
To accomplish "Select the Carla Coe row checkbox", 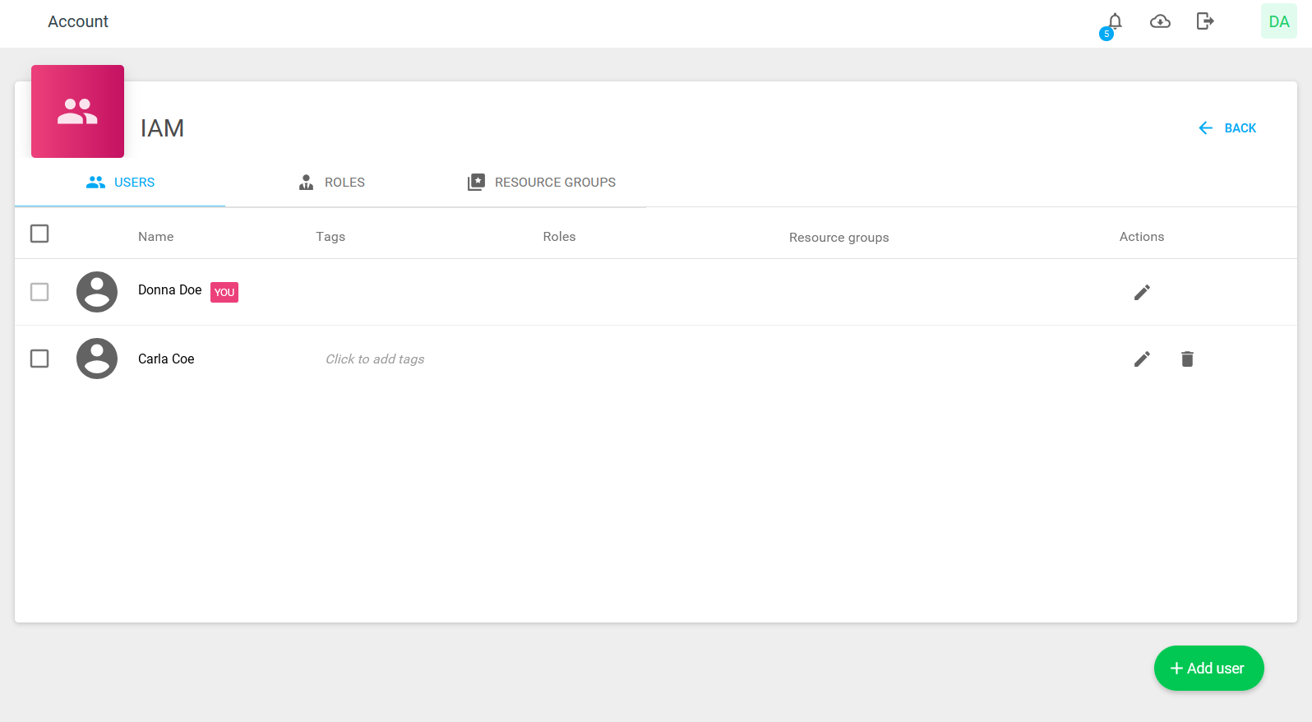I will 39,359.
